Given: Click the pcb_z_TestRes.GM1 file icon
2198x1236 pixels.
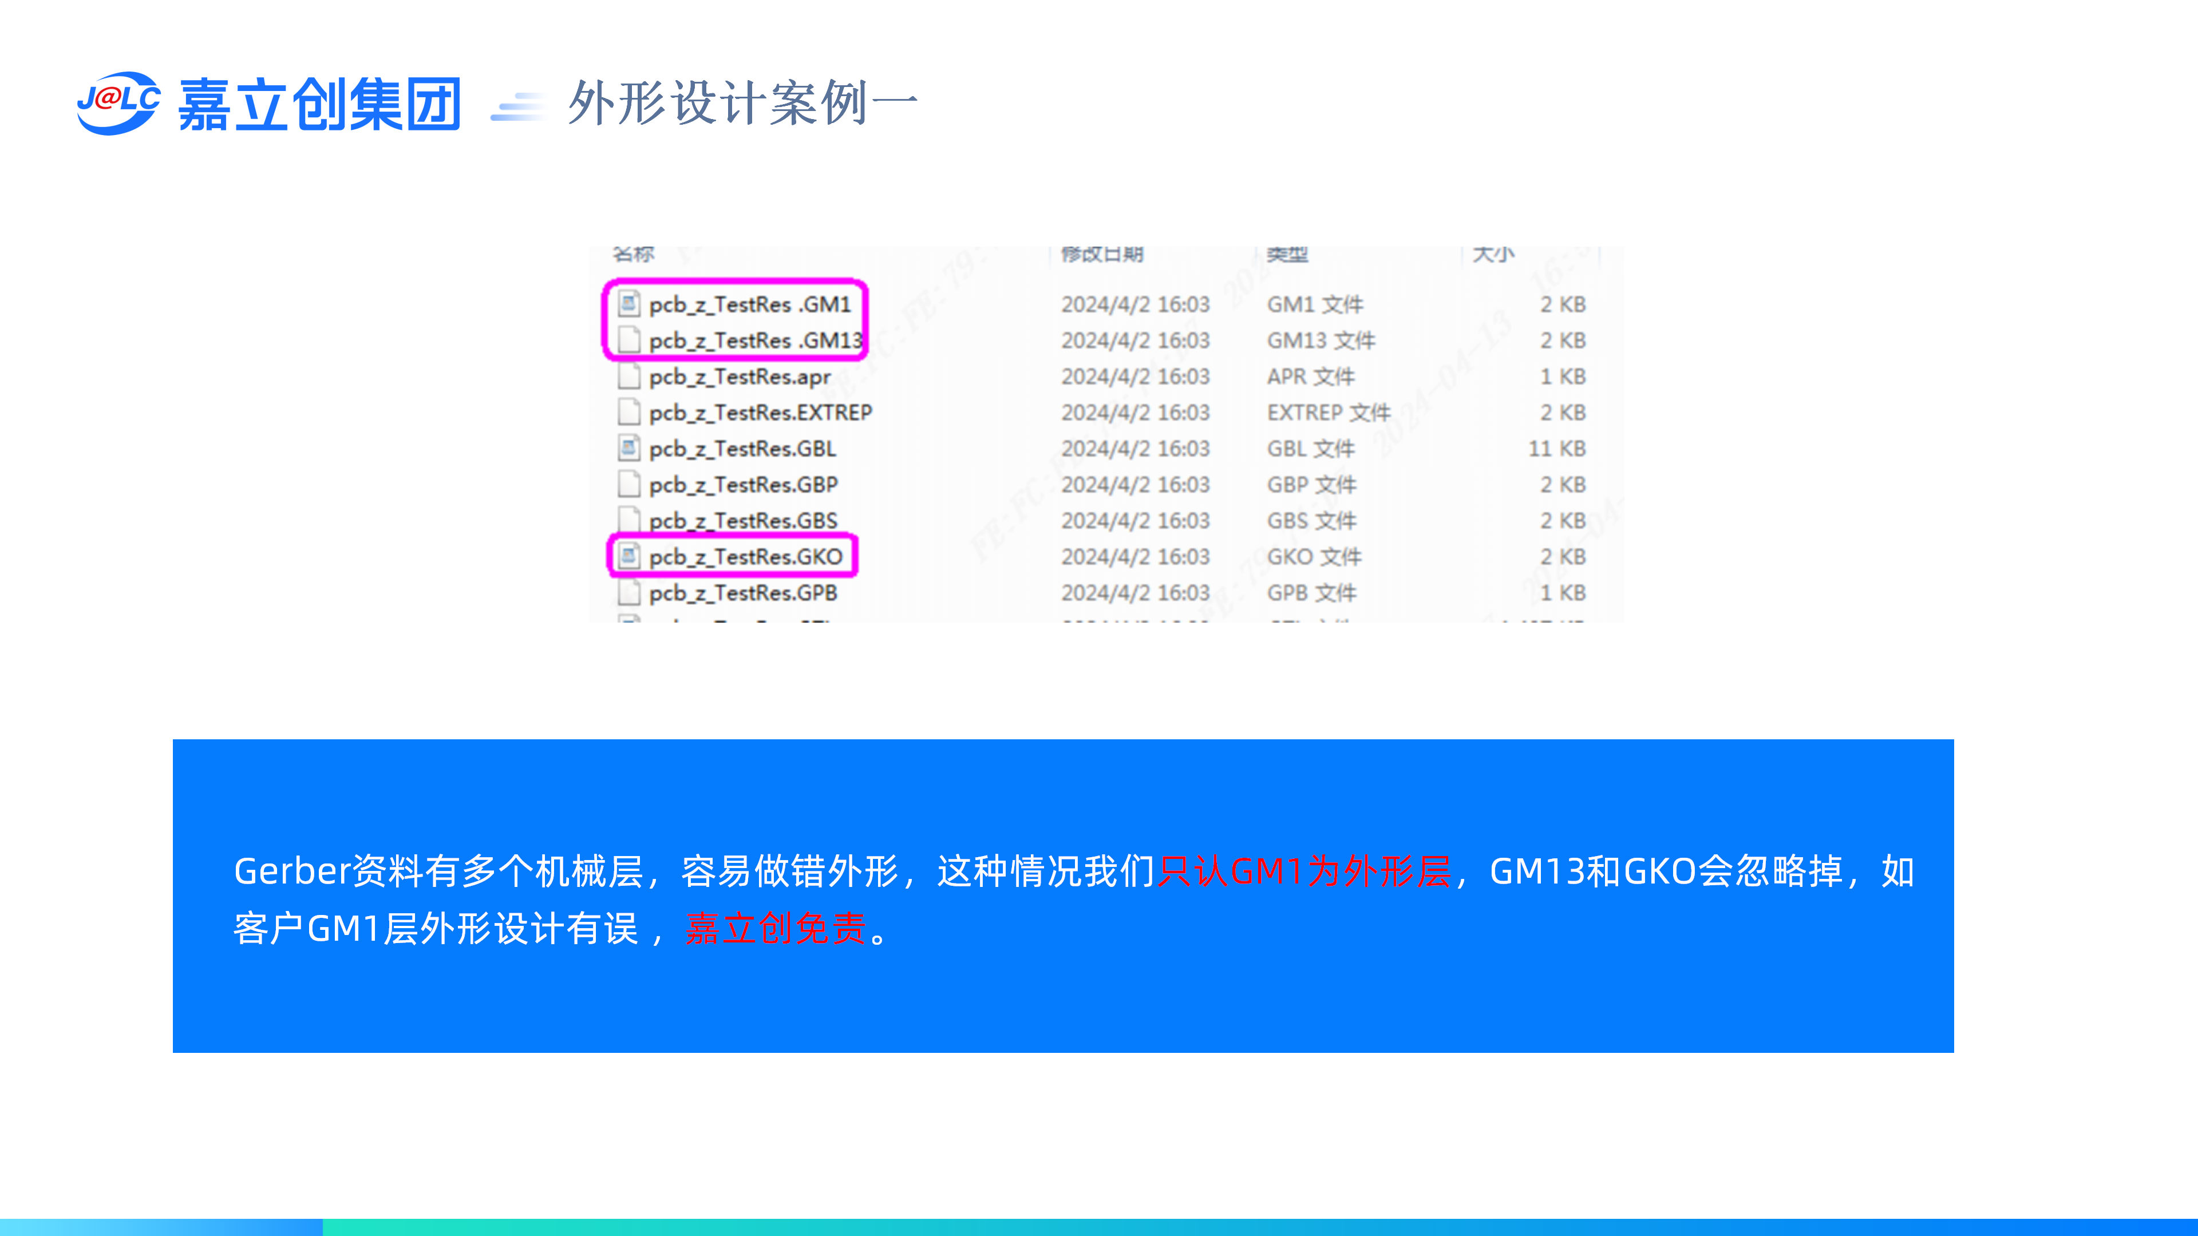Looking at the screenshot, I should pyautogui.click(x=629, y=304).
